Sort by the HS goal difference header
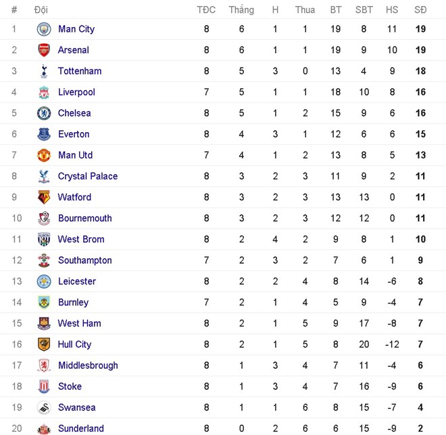This screenshot has width=446, height=435. (392, 9)
